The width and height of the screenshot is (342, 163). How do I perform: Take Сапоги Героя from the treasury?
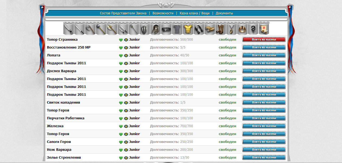(264, 142)
